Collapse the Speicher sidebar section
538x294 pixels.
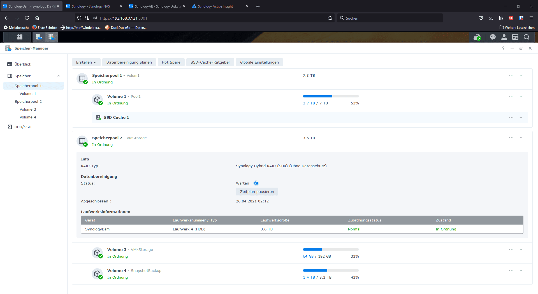click(x=59, y=76)
